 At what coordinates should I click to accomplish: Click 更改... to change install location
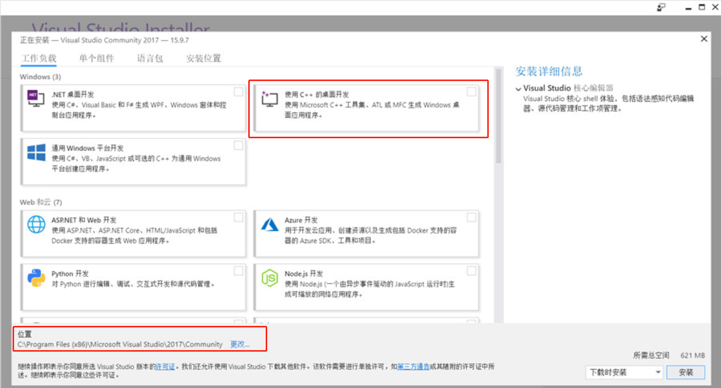(x=239, y=344)
